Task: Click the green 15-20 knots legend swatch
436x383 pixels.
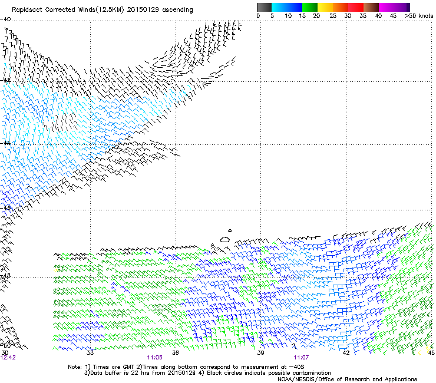Action: (310, 7)
